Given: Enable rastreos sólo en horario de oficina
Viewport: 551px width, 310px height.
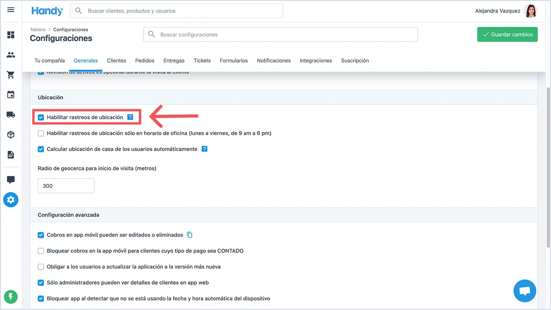Looking at the screenshot, I should [x=41, y=133].
